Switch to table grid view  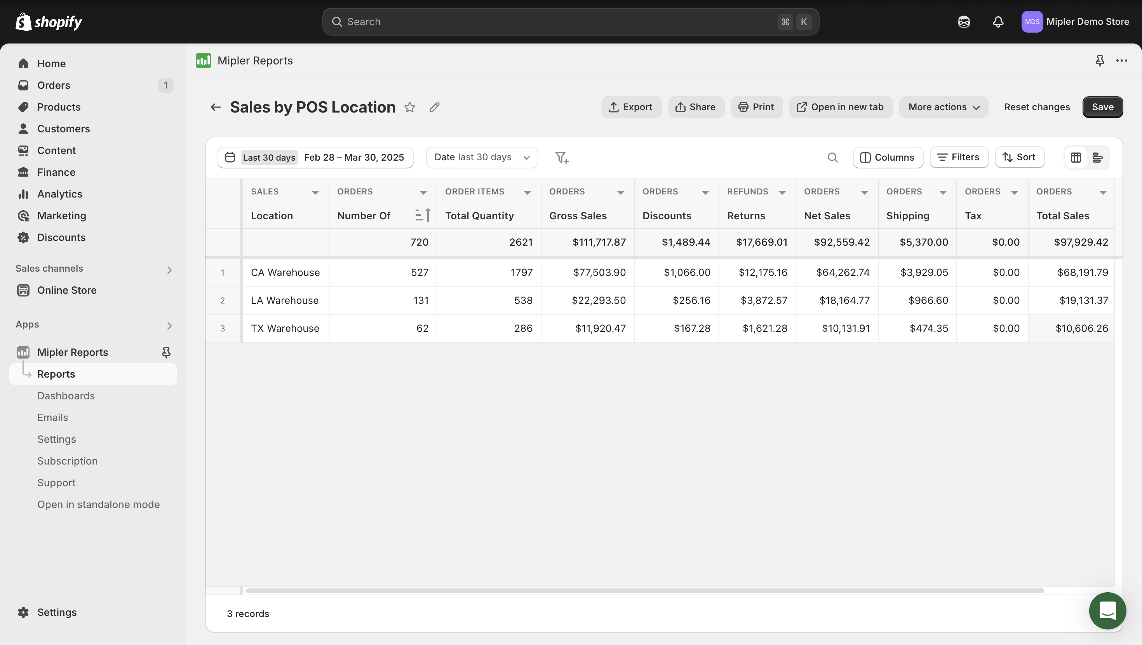point(1076,157)
